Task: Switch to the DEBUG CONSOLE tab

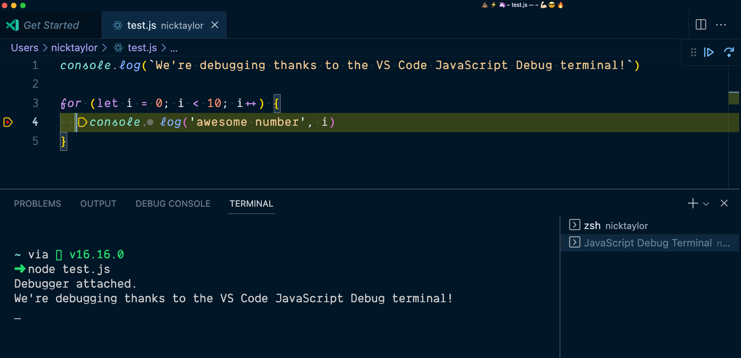Action: point(173,203)
